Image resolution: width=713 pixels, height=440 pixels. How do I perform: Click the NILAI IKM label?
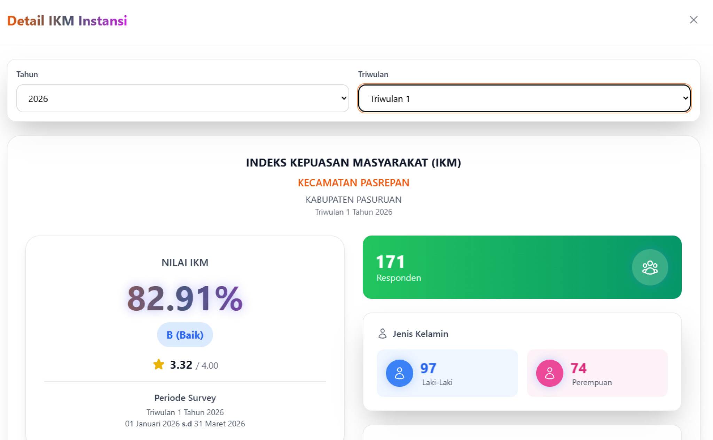(x=185, y=263)
